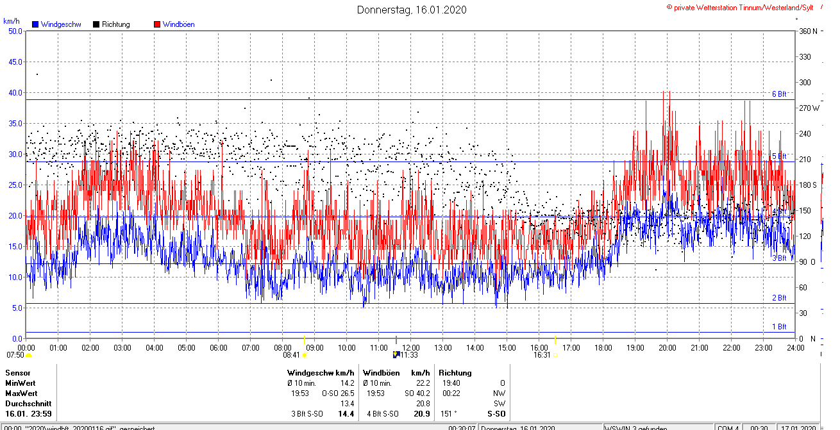Click the 00:30:07 status bar time
Screen dimensions: 840x430
[x=462, y=428]
